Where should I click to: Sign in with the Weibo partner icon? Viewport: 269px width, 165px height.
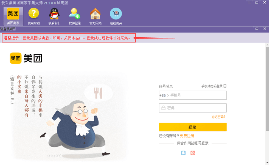pyautogui.click(x=193, y=153)
